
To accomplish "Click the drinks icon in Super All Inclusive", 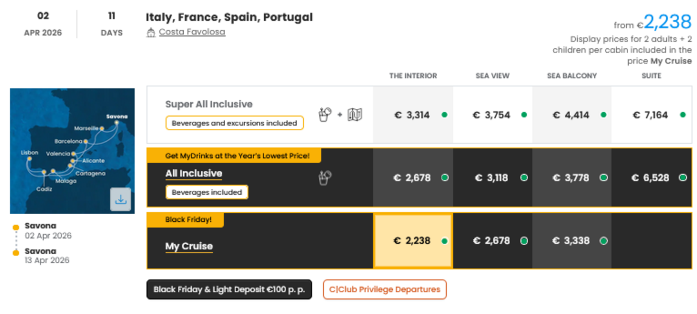I will point(325,115).
